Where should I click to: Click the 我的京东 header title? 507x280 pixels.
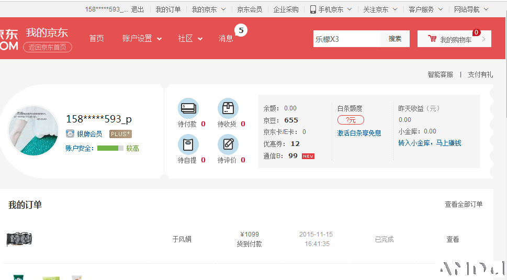47,32
